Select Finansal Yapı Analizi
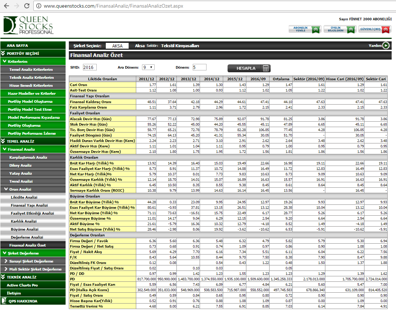 [x=33, y=205]
